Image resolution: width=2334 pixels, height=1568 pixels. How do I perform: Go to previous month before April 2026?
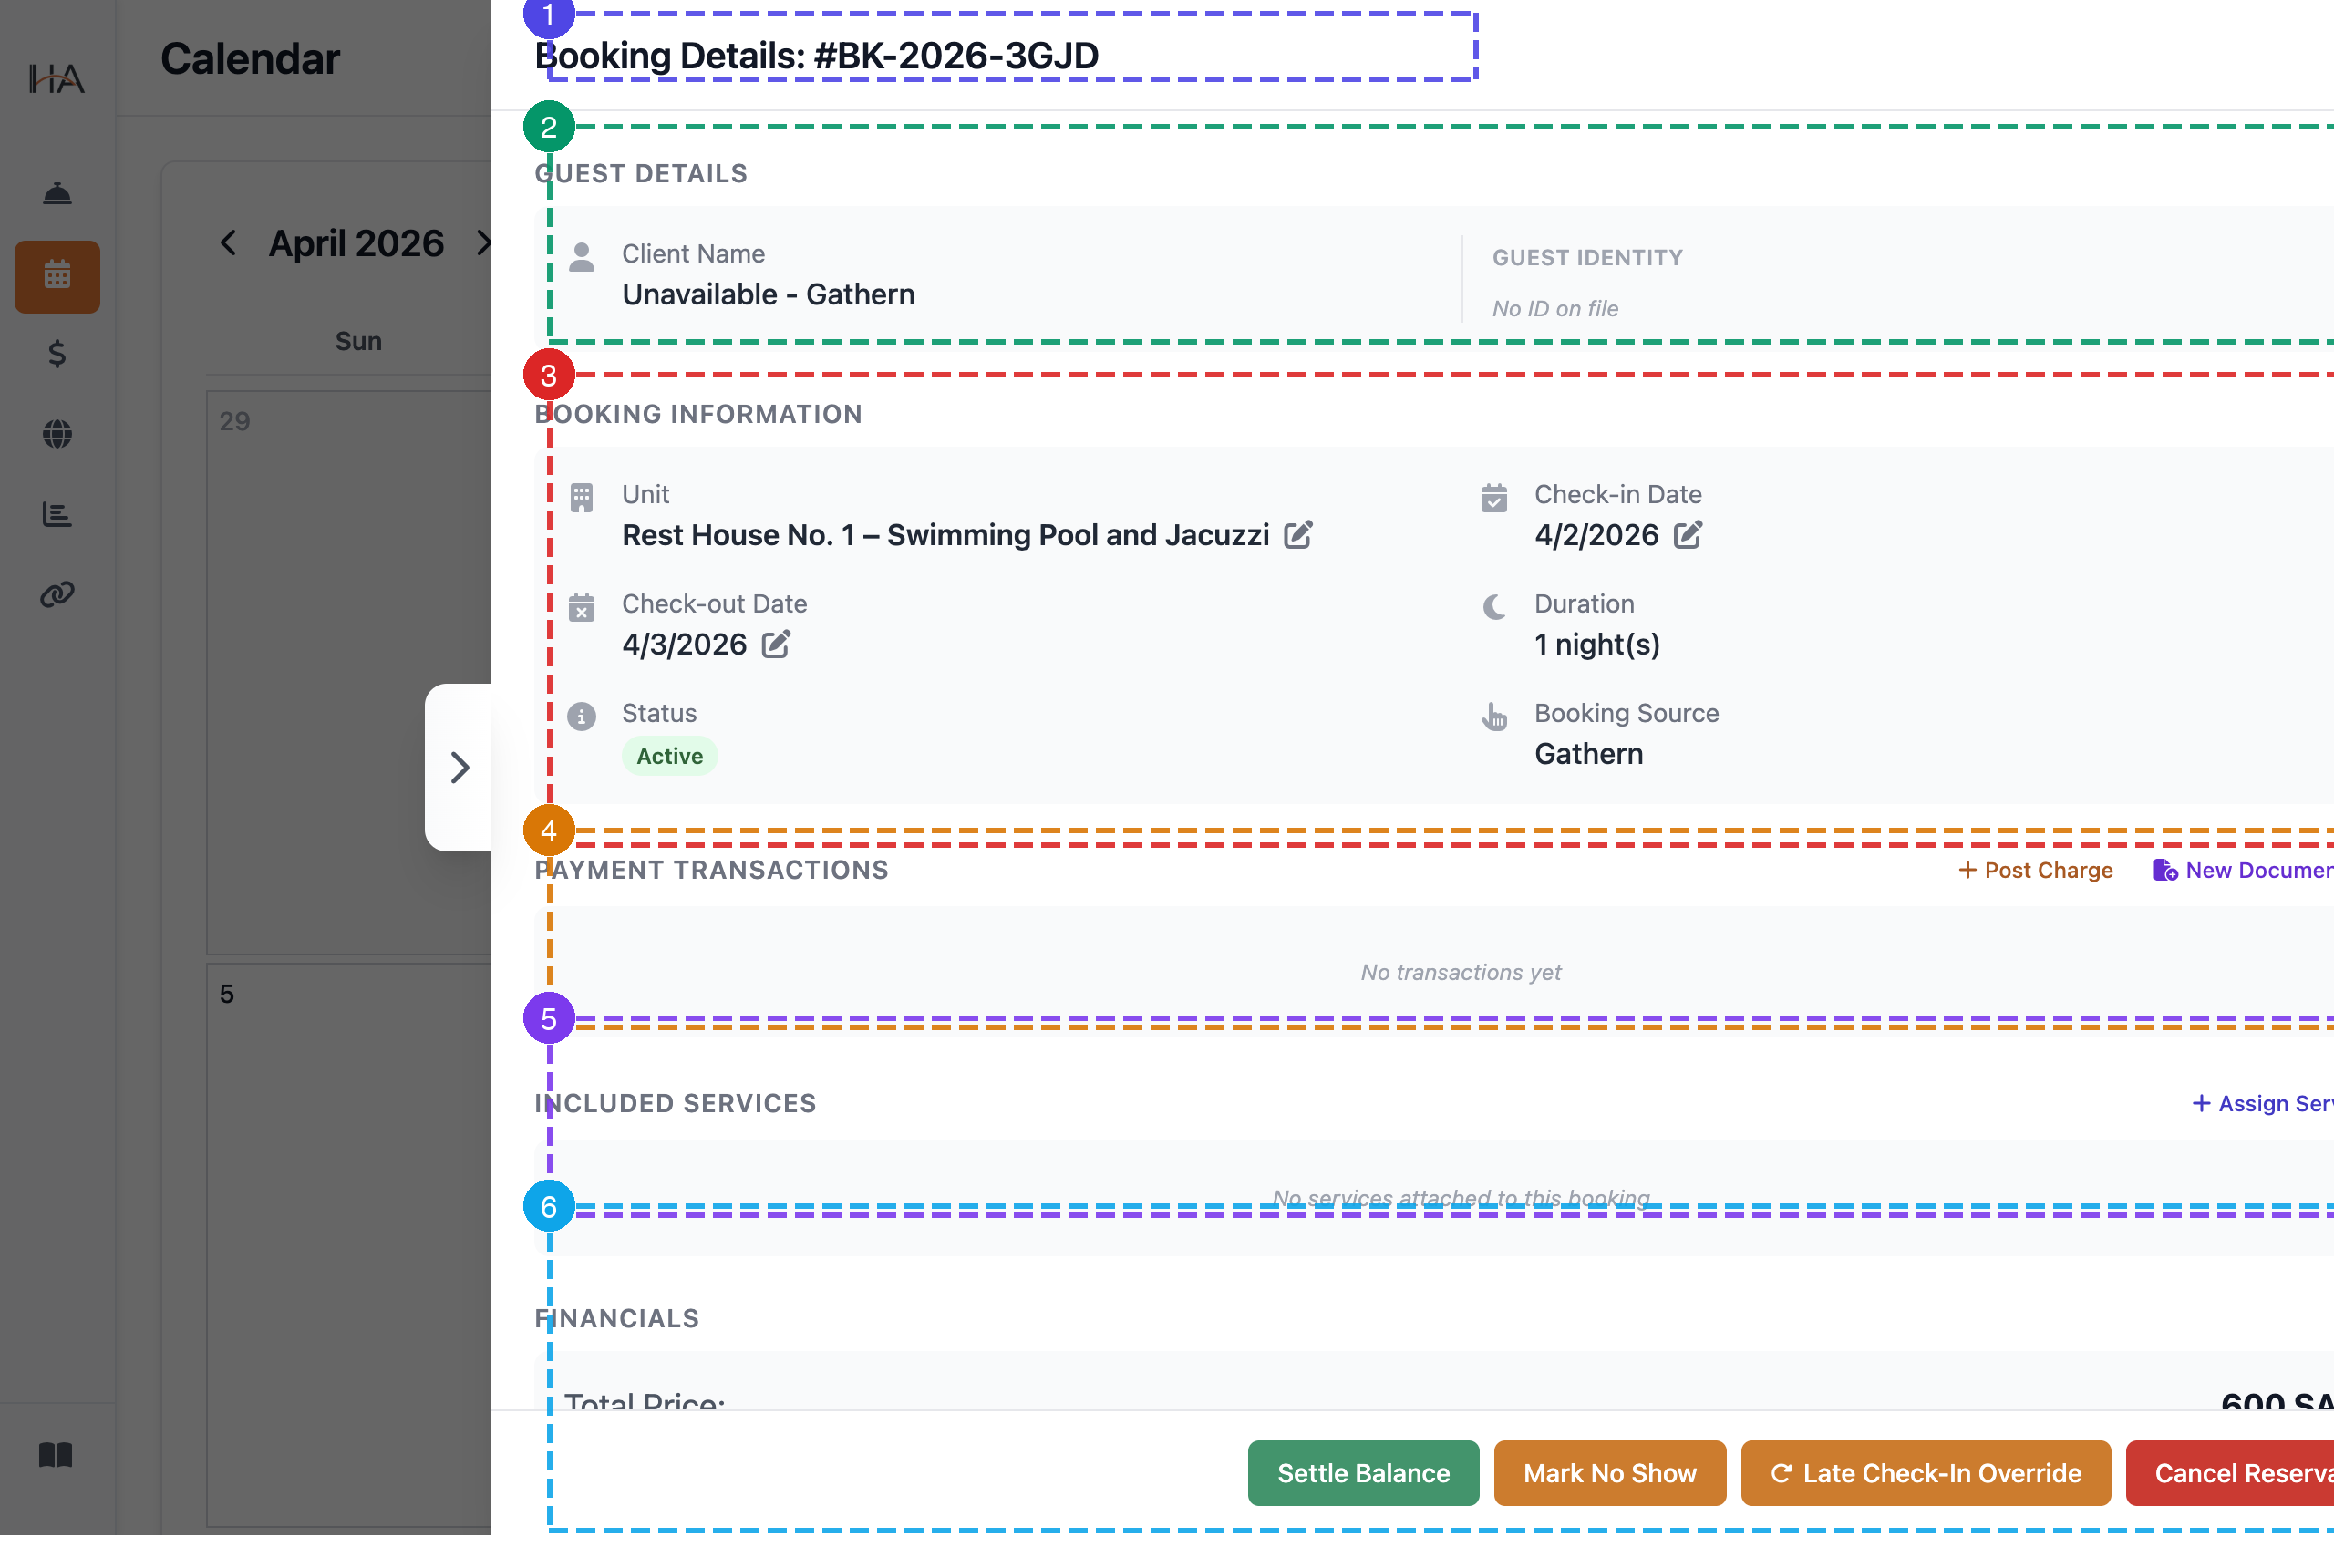229,243
